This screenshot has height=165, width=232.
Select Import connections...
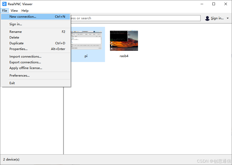(x=36, y=56)
